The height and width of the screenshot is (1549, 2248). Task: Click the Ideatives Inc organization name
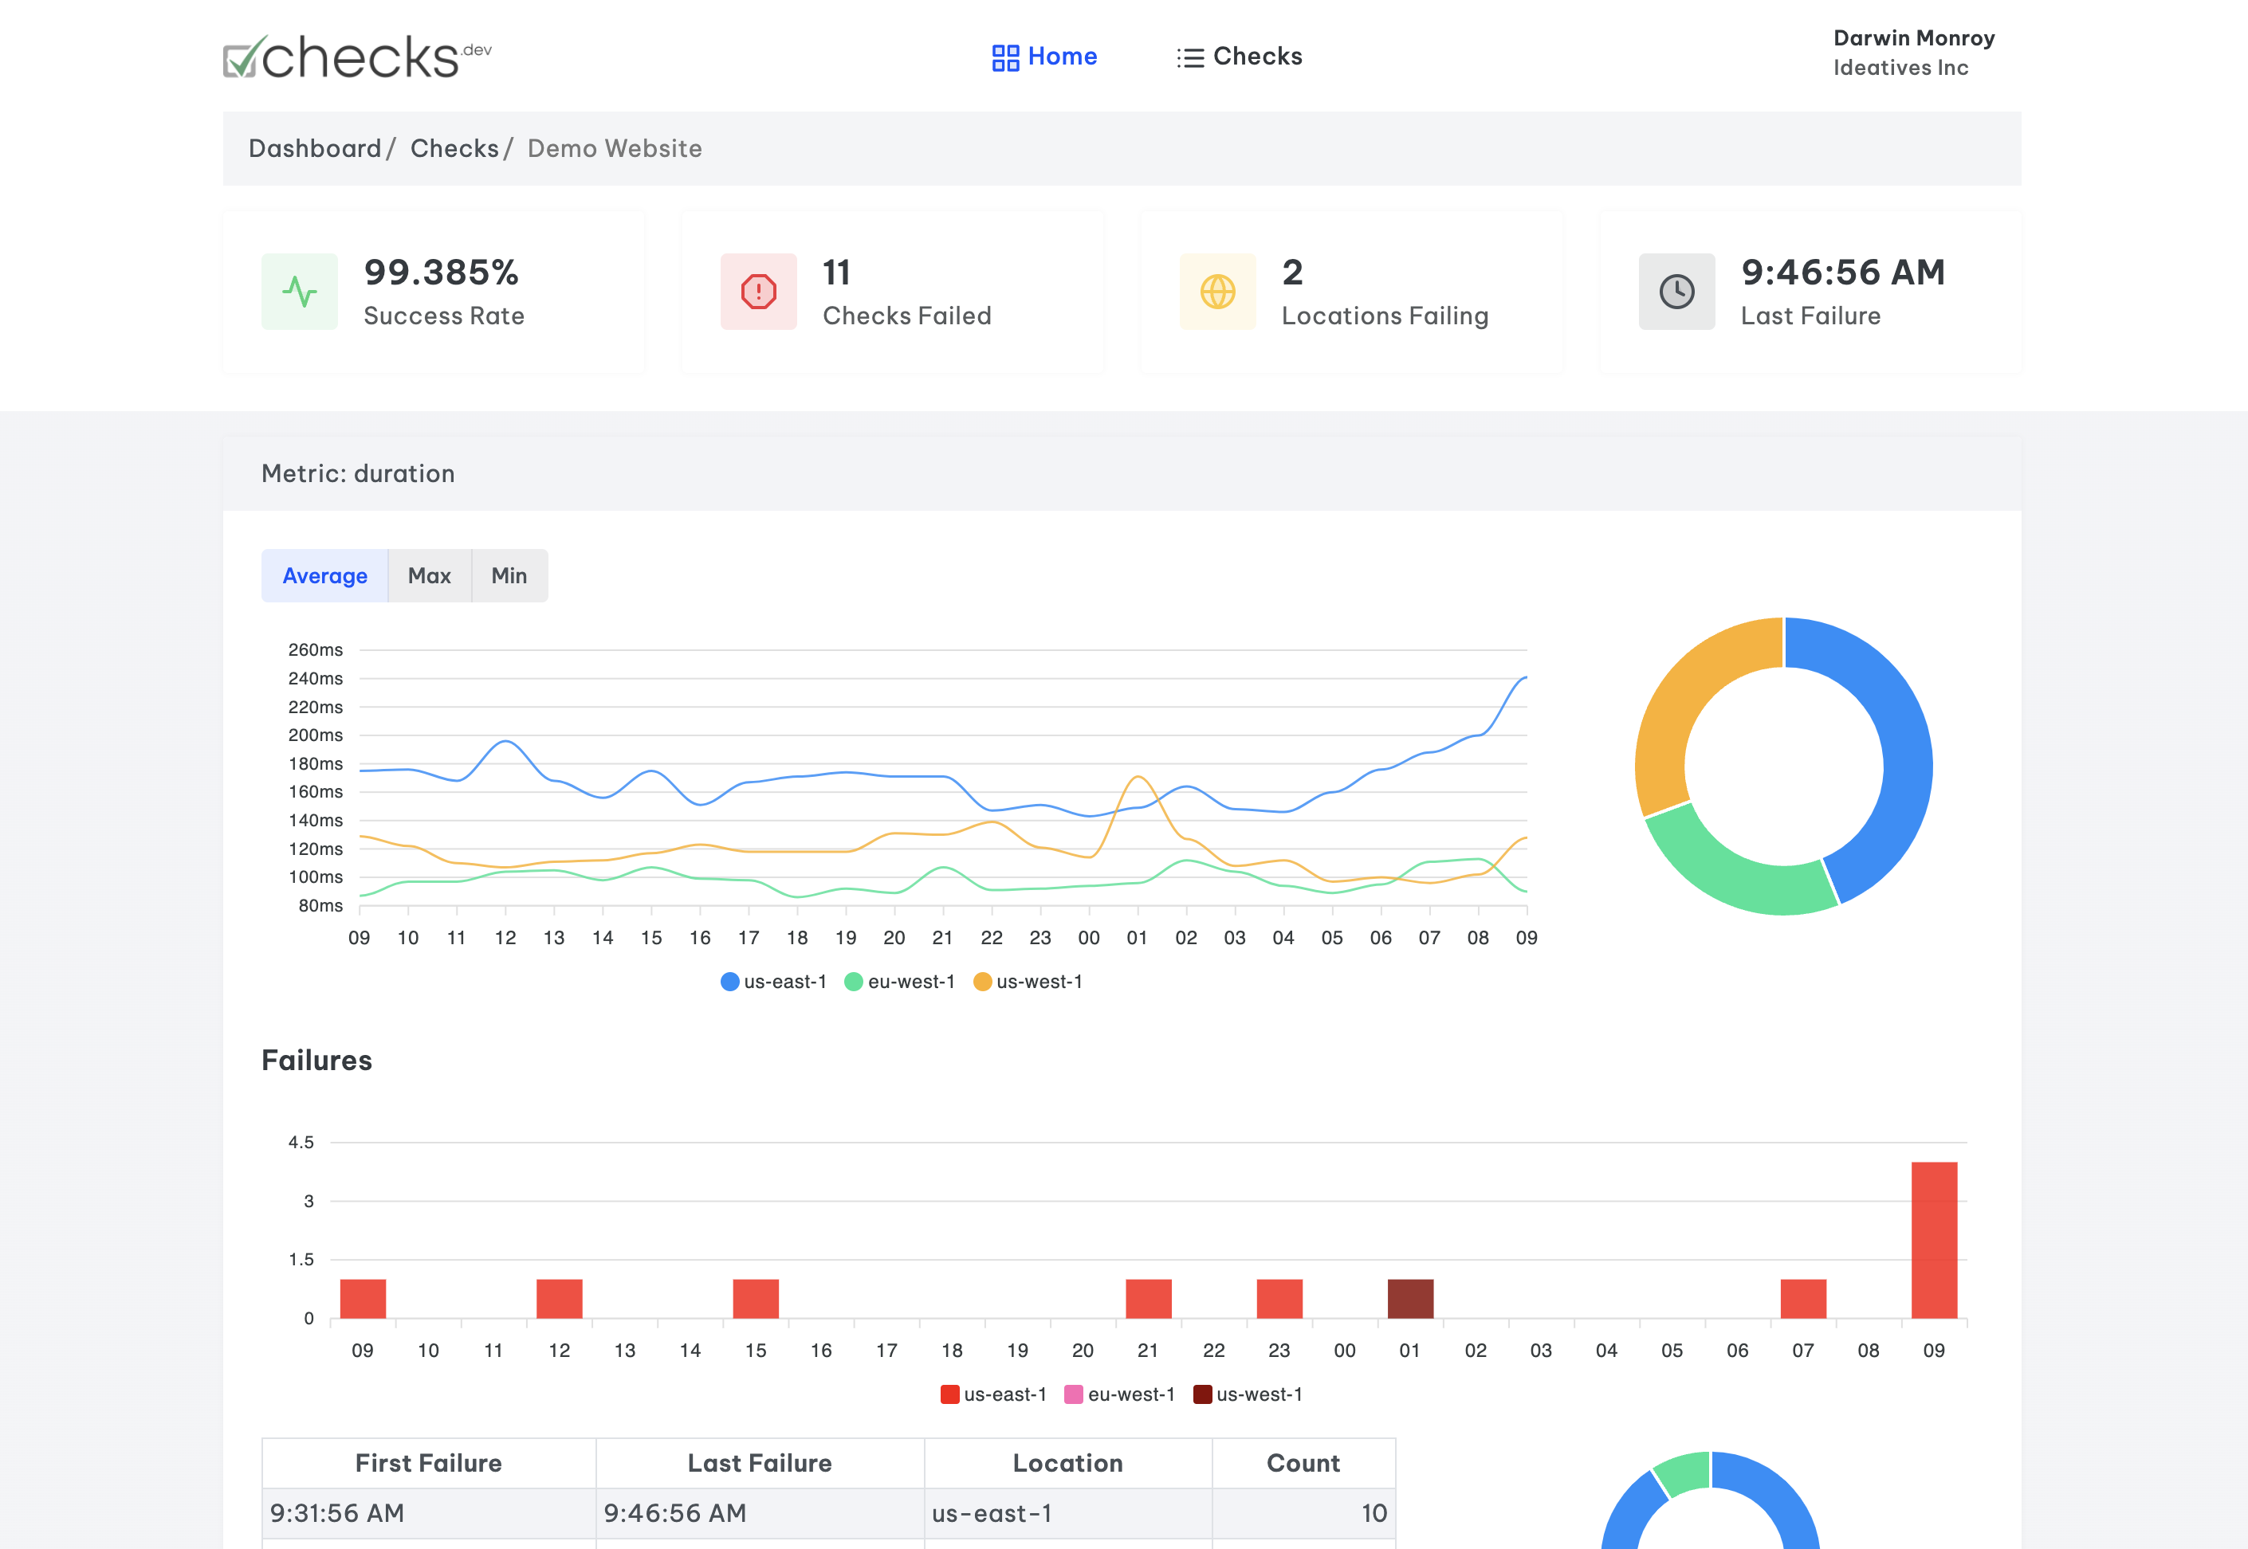(x=1900, y=68)
